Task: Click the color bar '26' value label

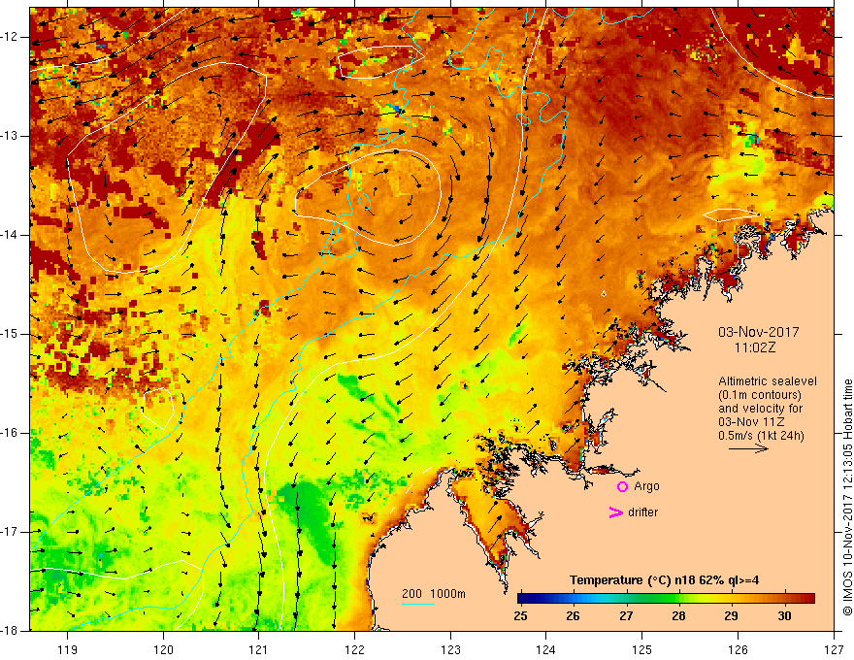Action: tap(573, 615)
